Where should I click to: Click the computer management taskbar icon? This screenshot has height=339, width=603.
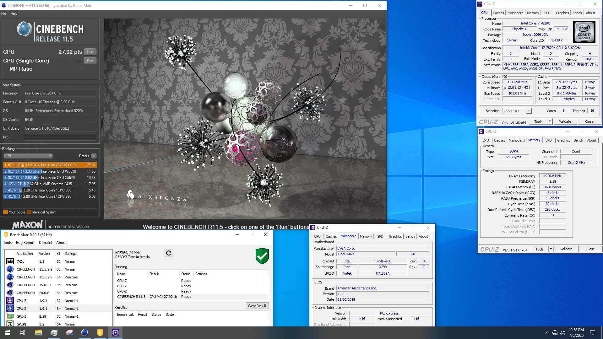(54, 333)
